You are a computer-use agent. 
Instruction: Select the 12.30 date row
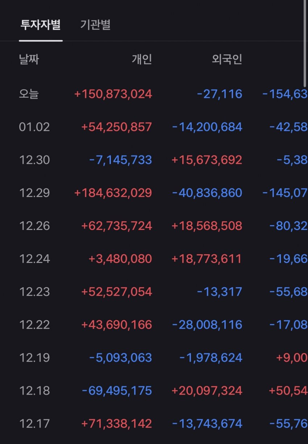(x=154, y=160)
